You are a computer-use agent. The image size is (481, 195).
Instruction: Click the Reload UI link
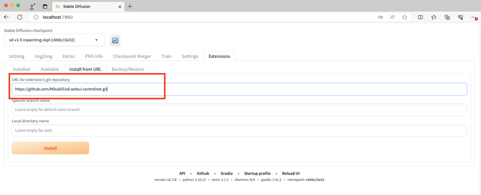[291, 173]
